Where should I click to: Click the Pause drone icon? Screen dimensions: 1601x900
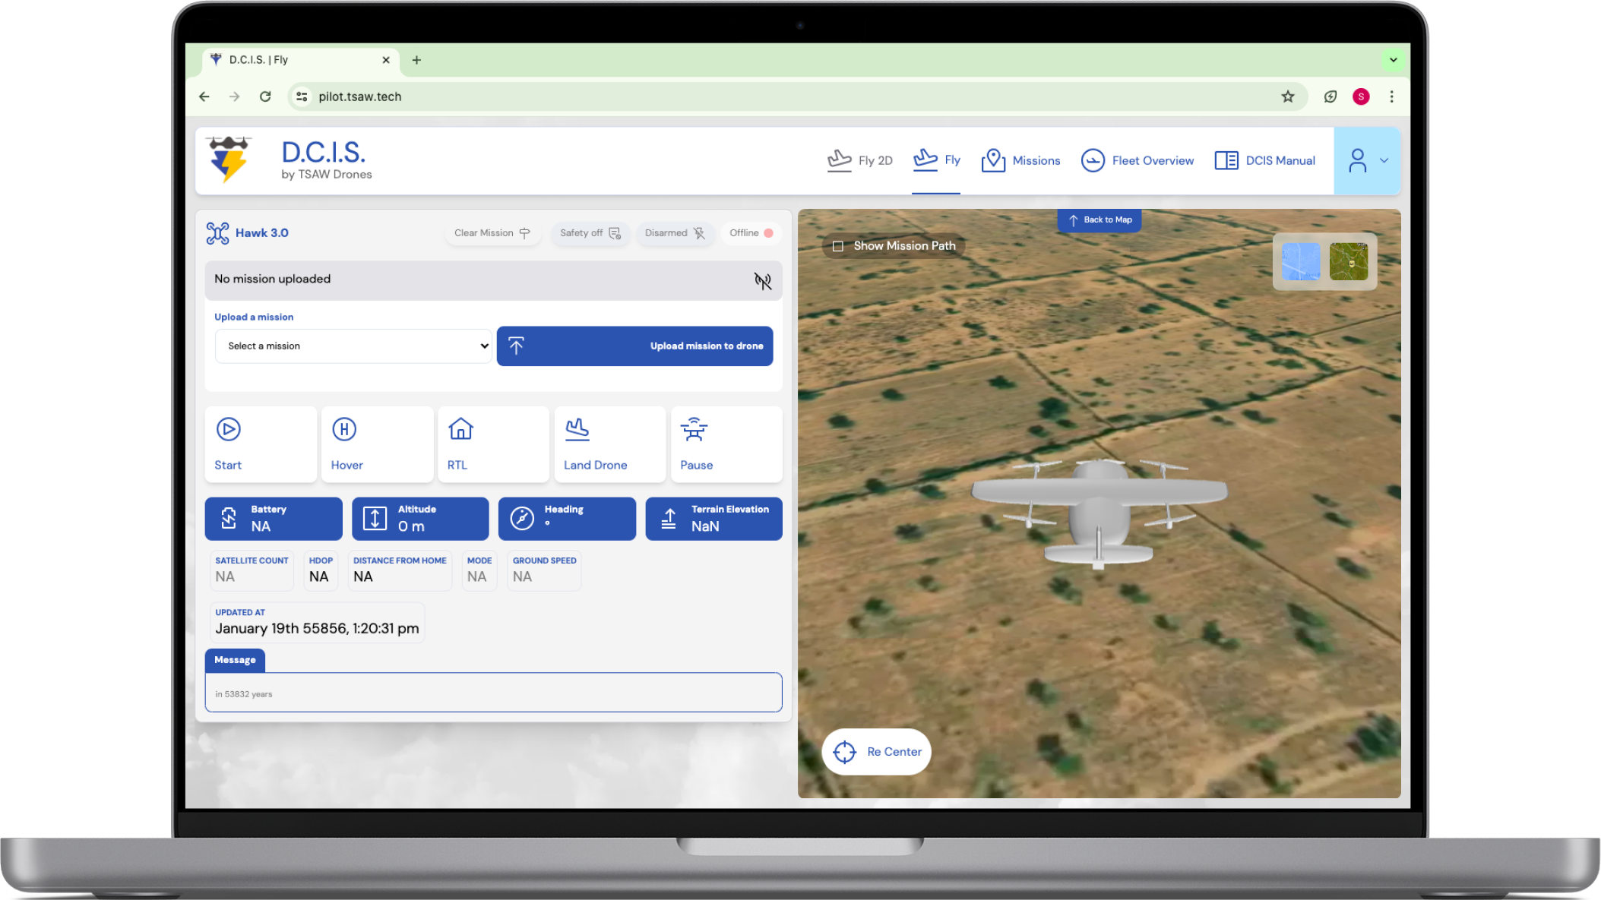(x=694, y=429)
